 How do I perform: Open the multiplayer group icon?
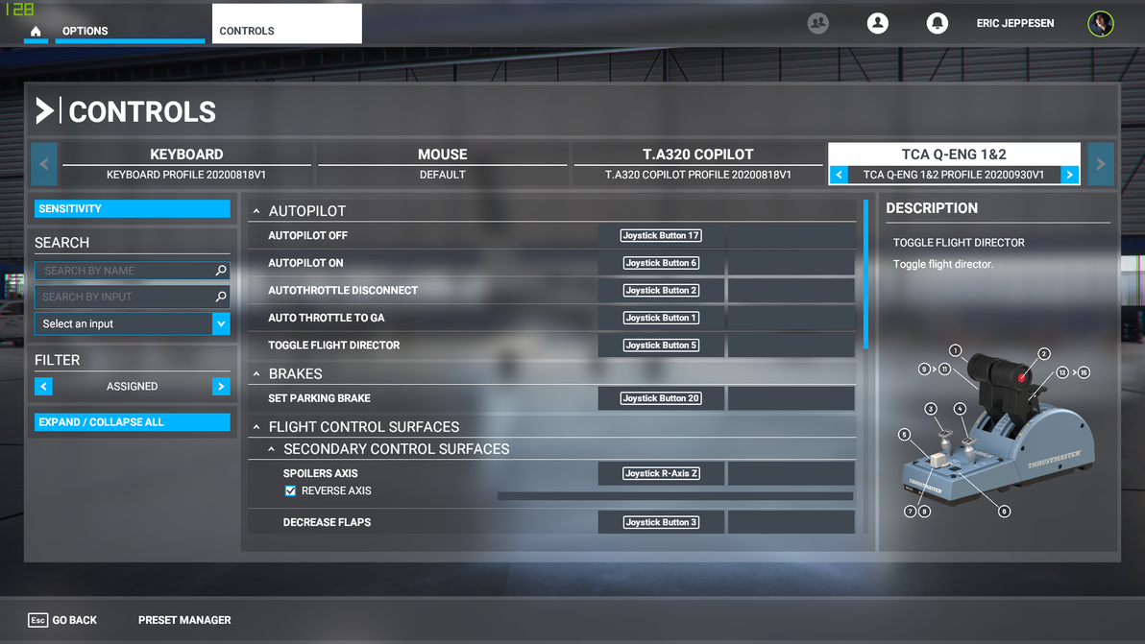pos(817,23)
